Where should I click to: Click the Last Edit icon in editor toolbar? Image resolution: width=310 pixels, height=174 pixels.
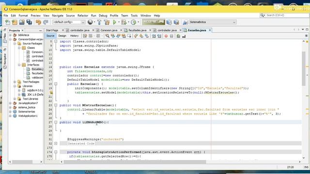85,36
